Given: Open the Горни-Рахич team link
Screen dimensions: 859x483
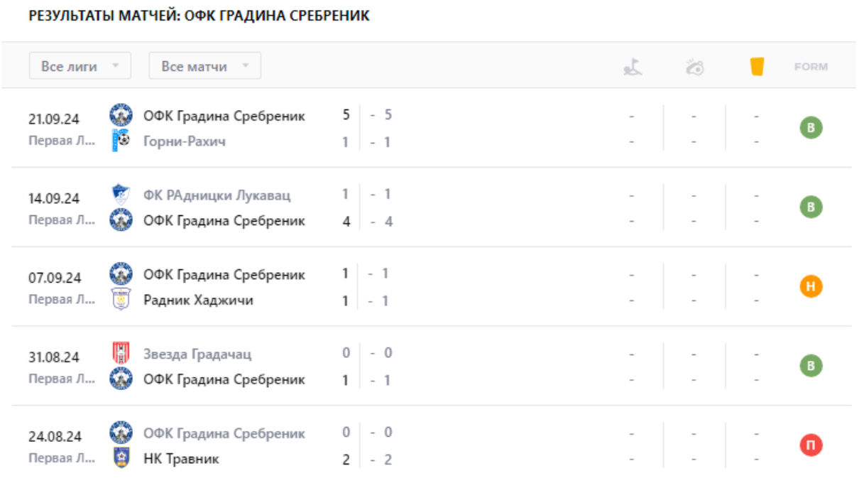Looking at the screenshot, I should (184, 141).
